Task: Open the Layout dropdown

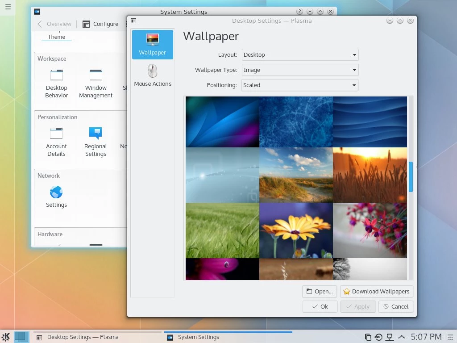Action: [299, 55]
